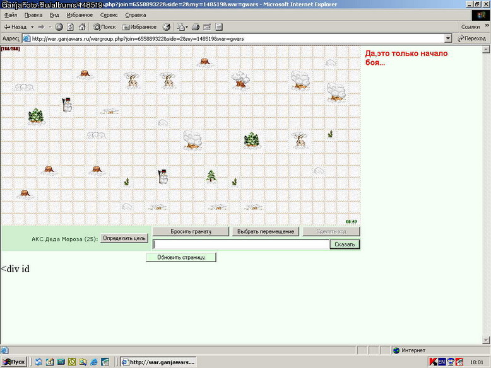491x368 pixels.
Task: Click Internet Explorer quick launch icon
Action: (x=93, y=362)
